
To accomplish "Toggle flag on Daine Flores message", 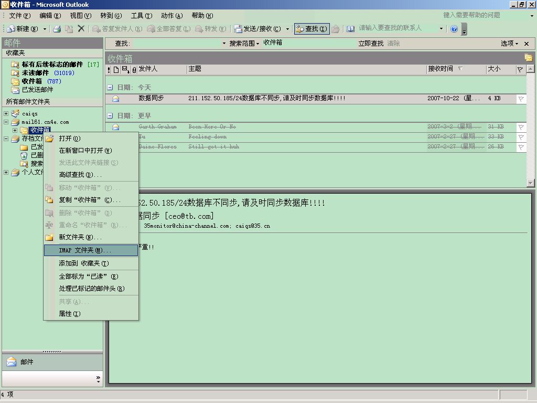I will [x=521, y=147].
